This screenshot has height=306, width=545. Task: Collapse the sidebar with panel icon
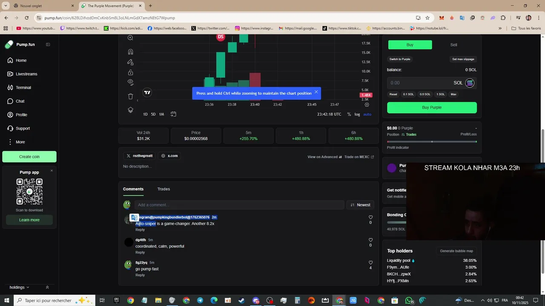click(48, 45)
